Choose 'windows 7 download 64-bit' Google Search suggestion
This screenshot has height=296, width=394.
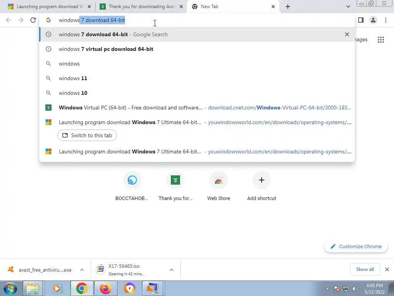pyautogui.click(x=197, y=34)
